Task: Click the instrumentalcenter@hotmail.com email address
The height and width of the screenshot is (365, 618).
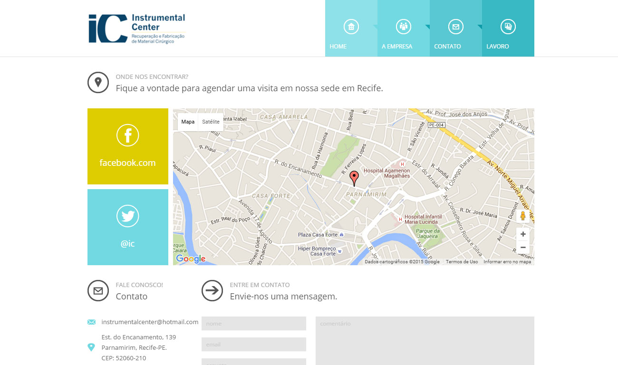Action: [150, 322]
